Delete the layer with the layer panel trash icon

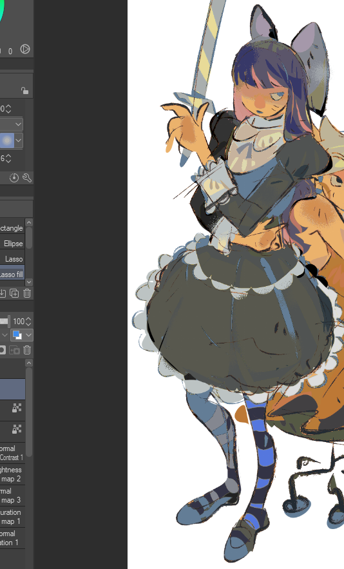tap(27, 350)
